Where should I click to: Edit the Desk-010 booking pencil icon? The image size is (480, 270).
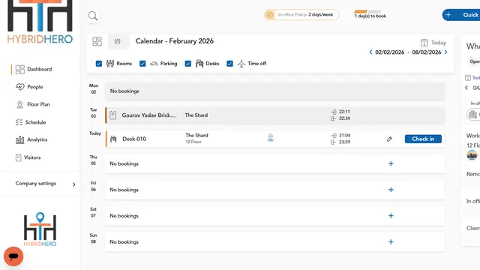[x=389, y=139]
